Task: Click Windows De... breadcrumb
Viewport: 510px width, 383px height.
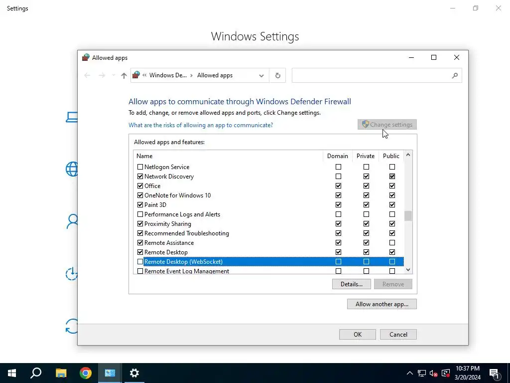Action: (168, 75)
